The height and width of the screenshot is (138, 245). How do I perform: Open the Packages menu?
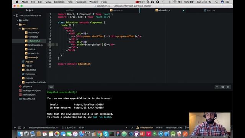click(81, 2)
